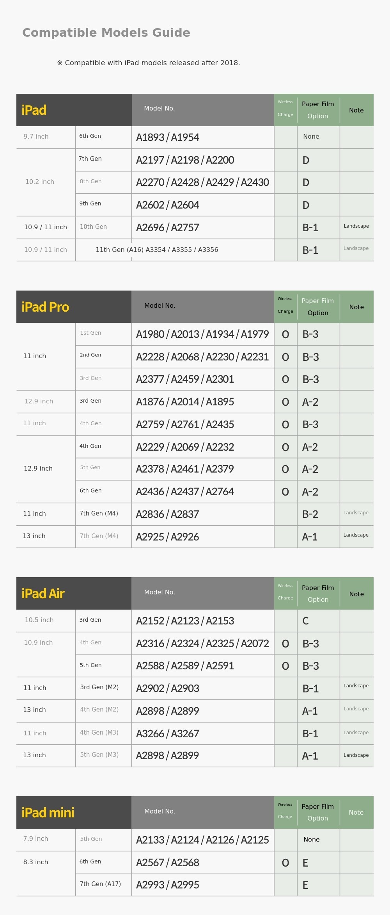Click paper film option C
Image resolution: width=390 pixels, height=915 pixels.
[x=305, y=621]
